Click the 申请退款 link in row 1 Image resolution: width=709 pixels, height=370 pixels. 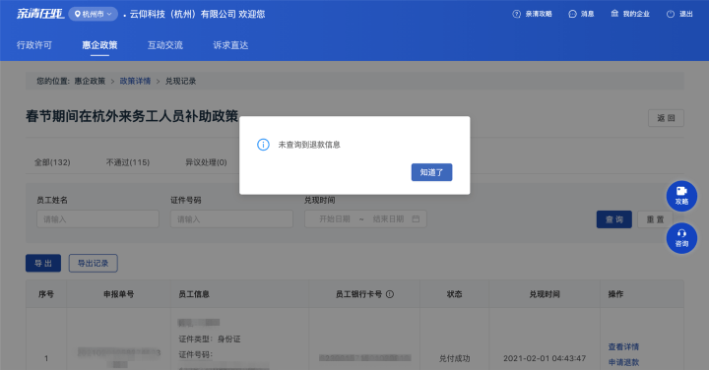tap(623, 362)
